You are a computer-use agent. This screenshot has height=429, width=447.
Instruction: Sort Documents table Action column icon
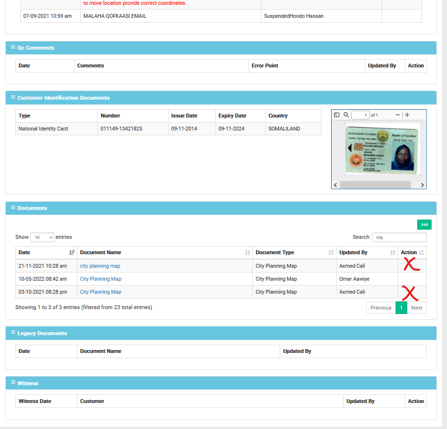tap(422, 252)
